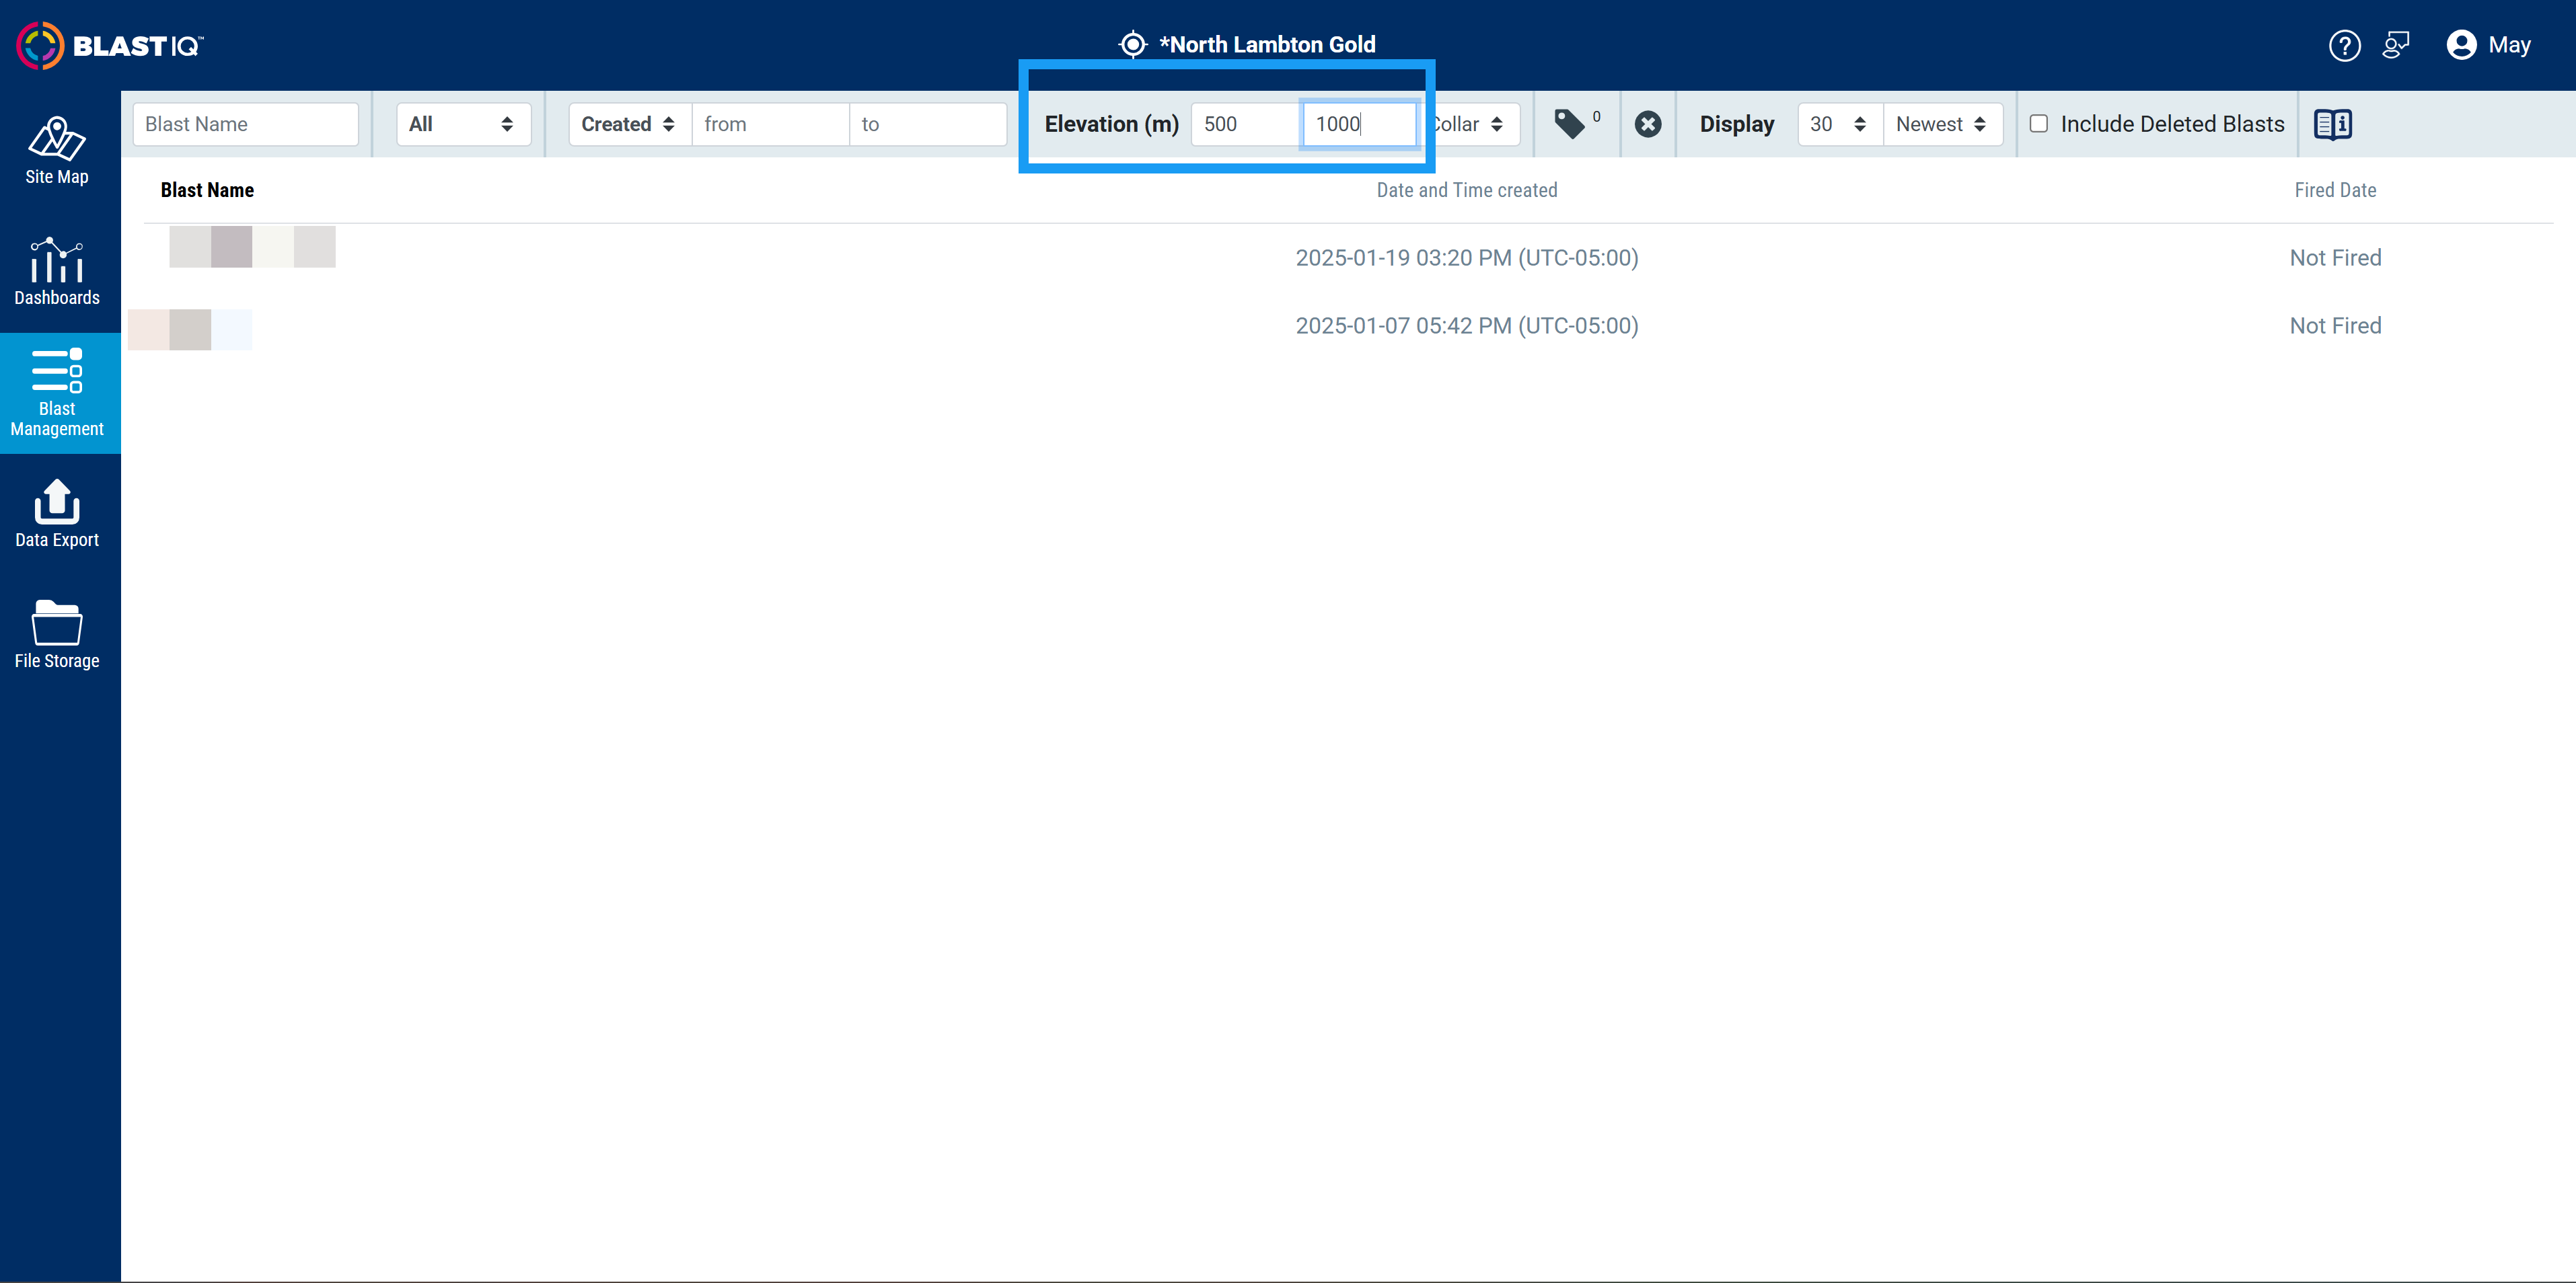Open the File Storage section
Image resolution: width=2576 pixels, height=1283 pixels.
(57, 635)
